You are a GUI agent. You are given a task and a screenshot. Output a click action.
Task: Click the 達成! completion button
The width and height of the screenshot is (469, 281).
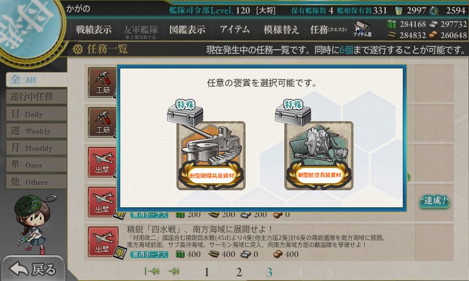(x=434, y=201)
